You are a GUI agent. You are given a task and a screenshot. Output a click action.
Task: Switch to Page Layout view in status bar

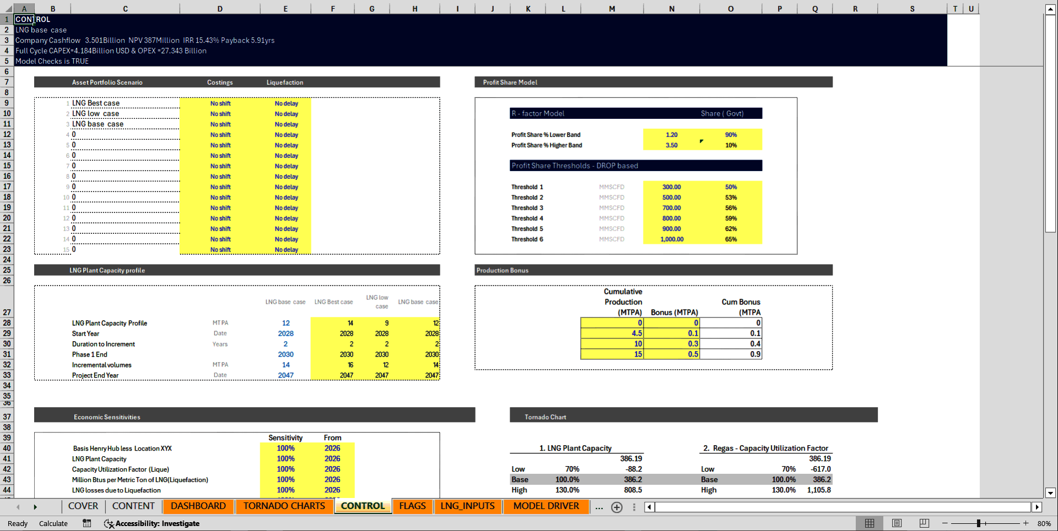(897, 523)
